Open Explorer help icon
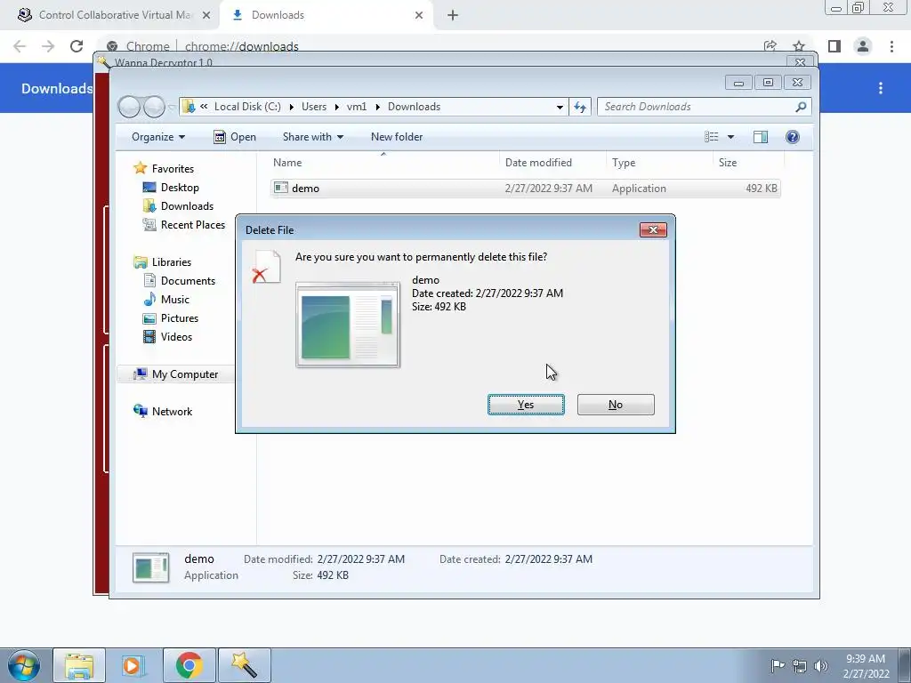 (x=793, y=137)
